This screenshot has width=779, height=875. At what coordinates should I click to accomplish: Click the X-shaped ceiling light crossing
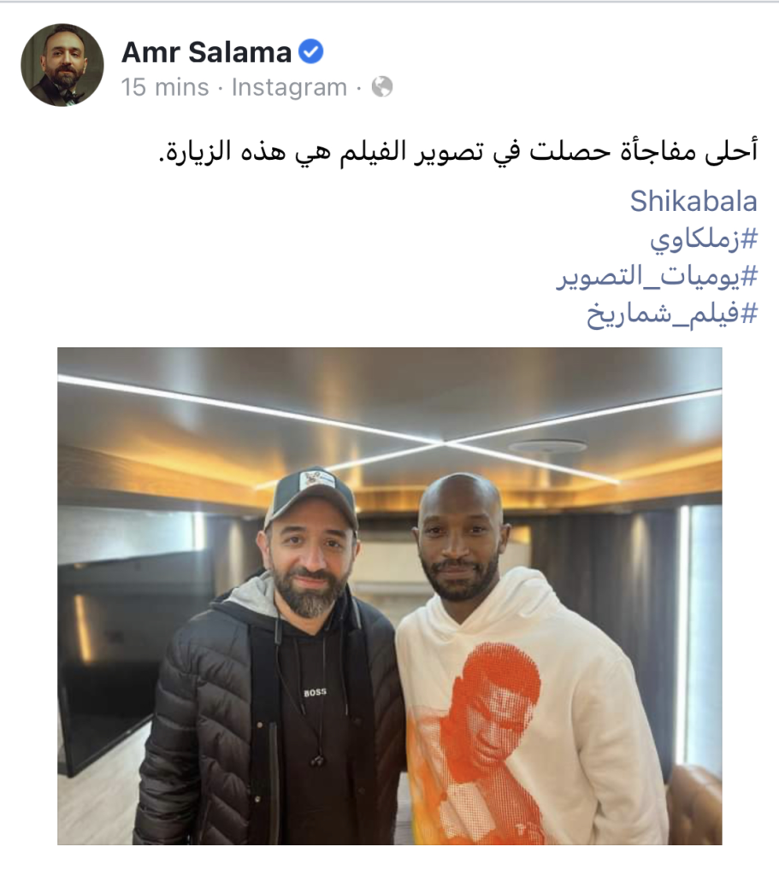pos(446,443)
